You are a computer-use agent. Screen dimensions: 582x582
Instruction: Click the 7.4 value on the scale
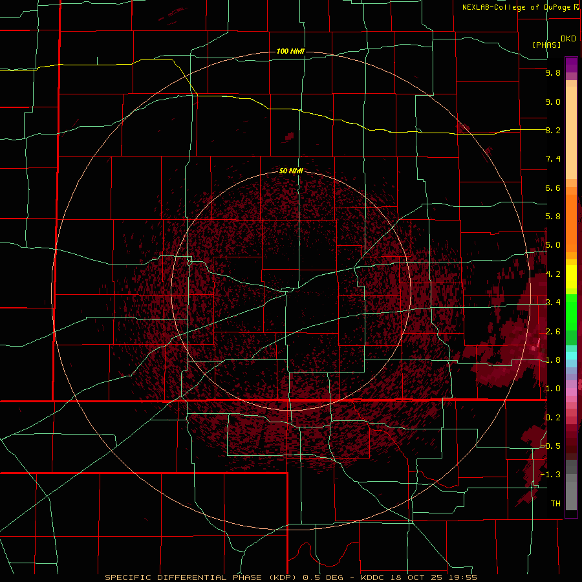553,159
